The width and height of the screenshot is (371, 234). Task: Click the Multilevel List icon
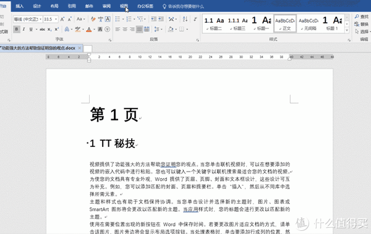point(140,19)
